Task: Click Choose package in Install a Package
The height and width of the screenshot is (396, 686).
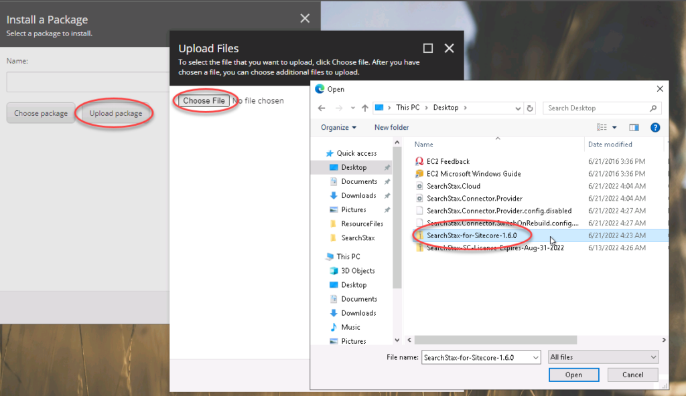Action: click(x=41, y=113)
